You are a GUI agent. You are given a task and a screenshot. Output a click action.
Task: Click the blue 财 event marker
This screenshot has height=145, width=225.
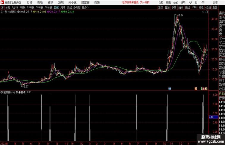pyautogui.click(x=170, y=89)
